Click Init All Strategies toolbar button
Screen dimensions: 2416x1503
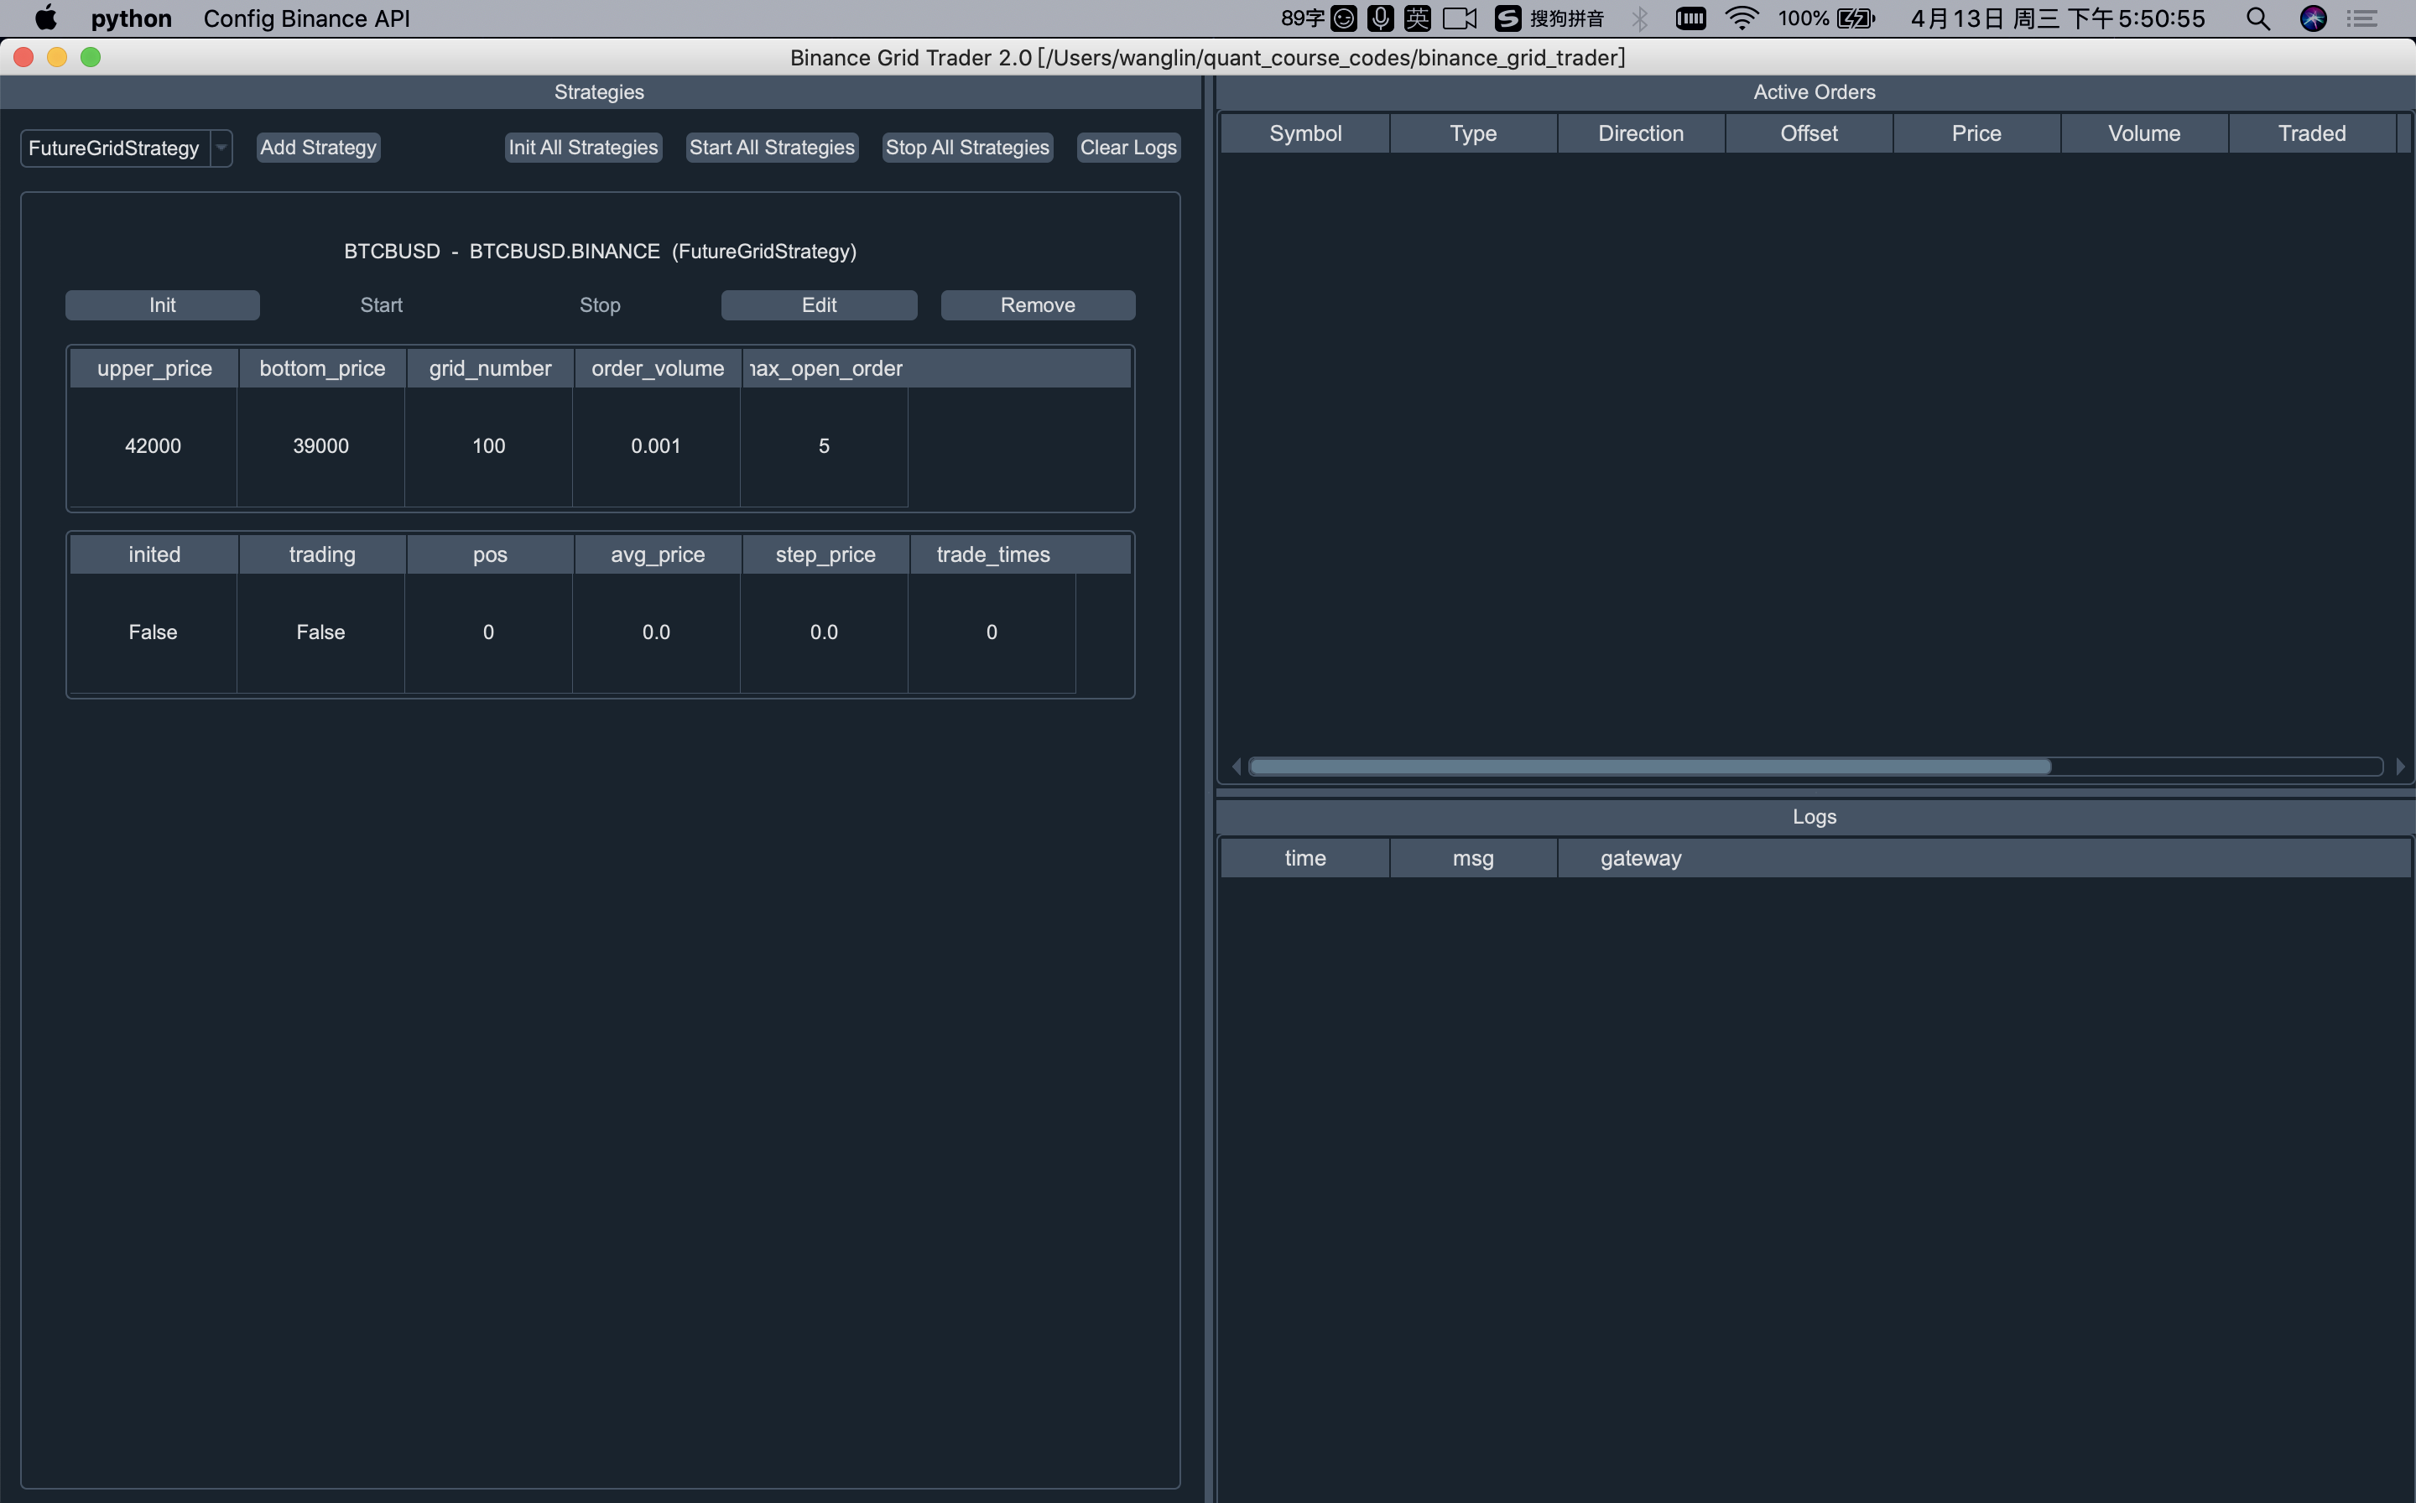[x=582, y=147]
